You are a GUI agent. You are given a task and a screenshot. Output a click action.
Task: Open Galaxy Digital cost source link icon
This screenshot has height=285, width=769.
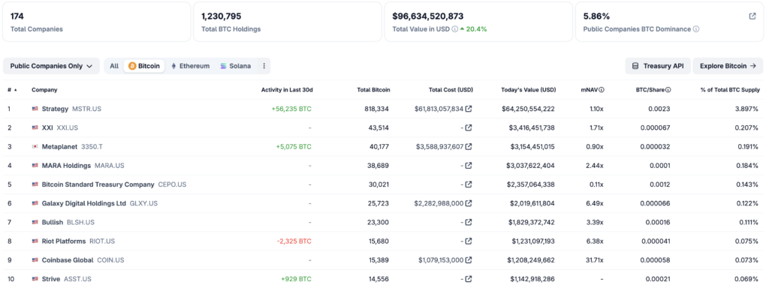[x=469, y=203]
